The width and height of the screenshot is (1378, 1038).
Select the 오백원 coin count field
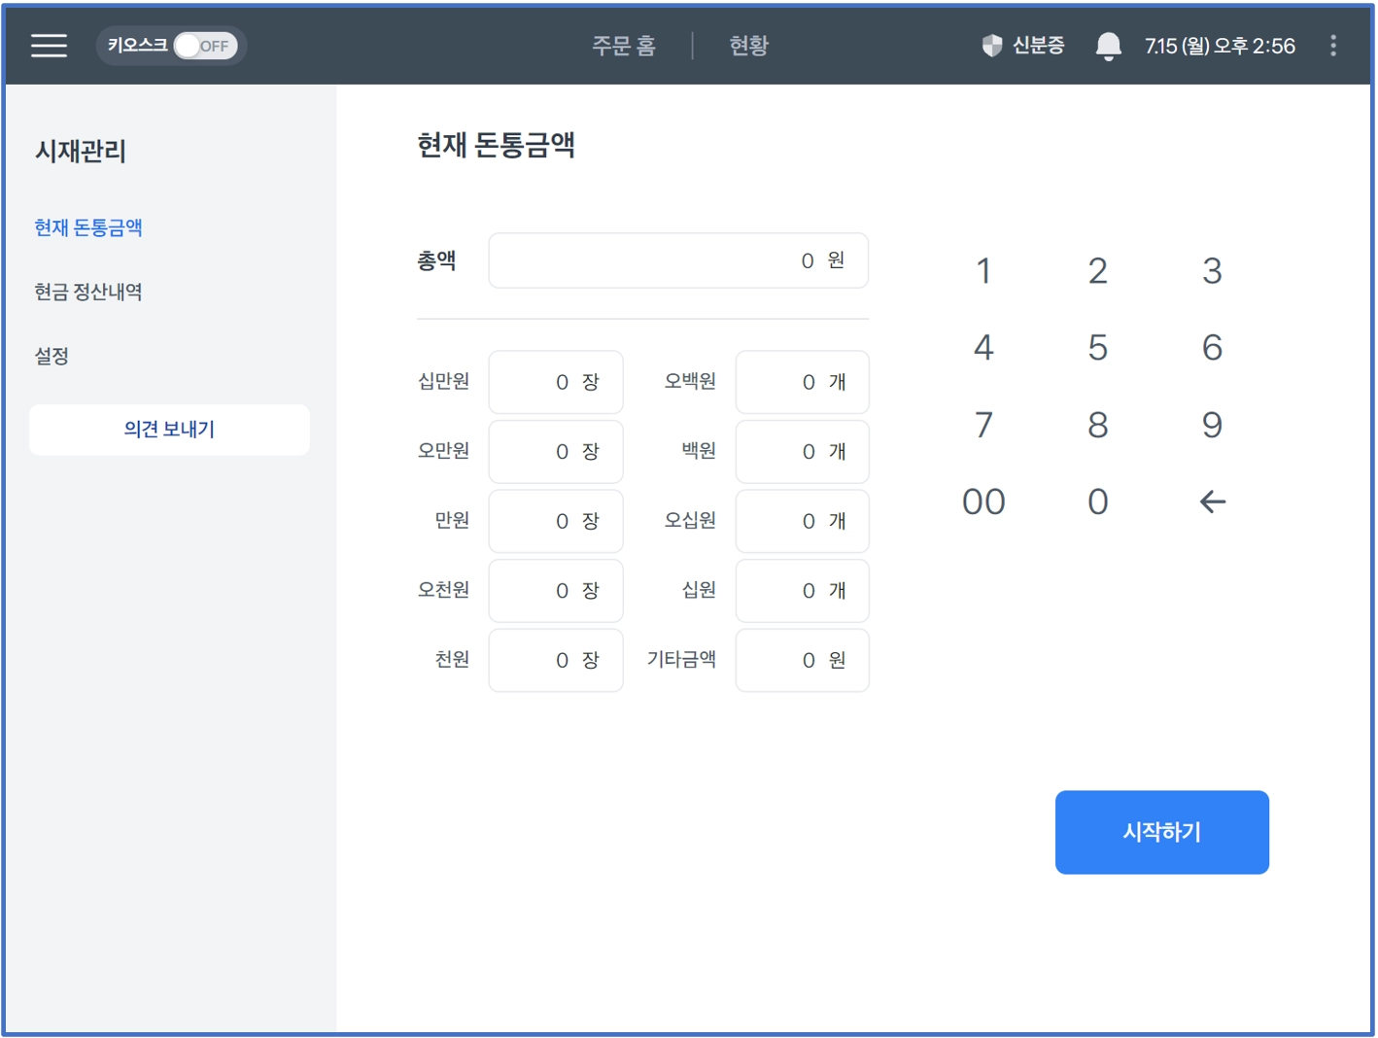point(802,382)
